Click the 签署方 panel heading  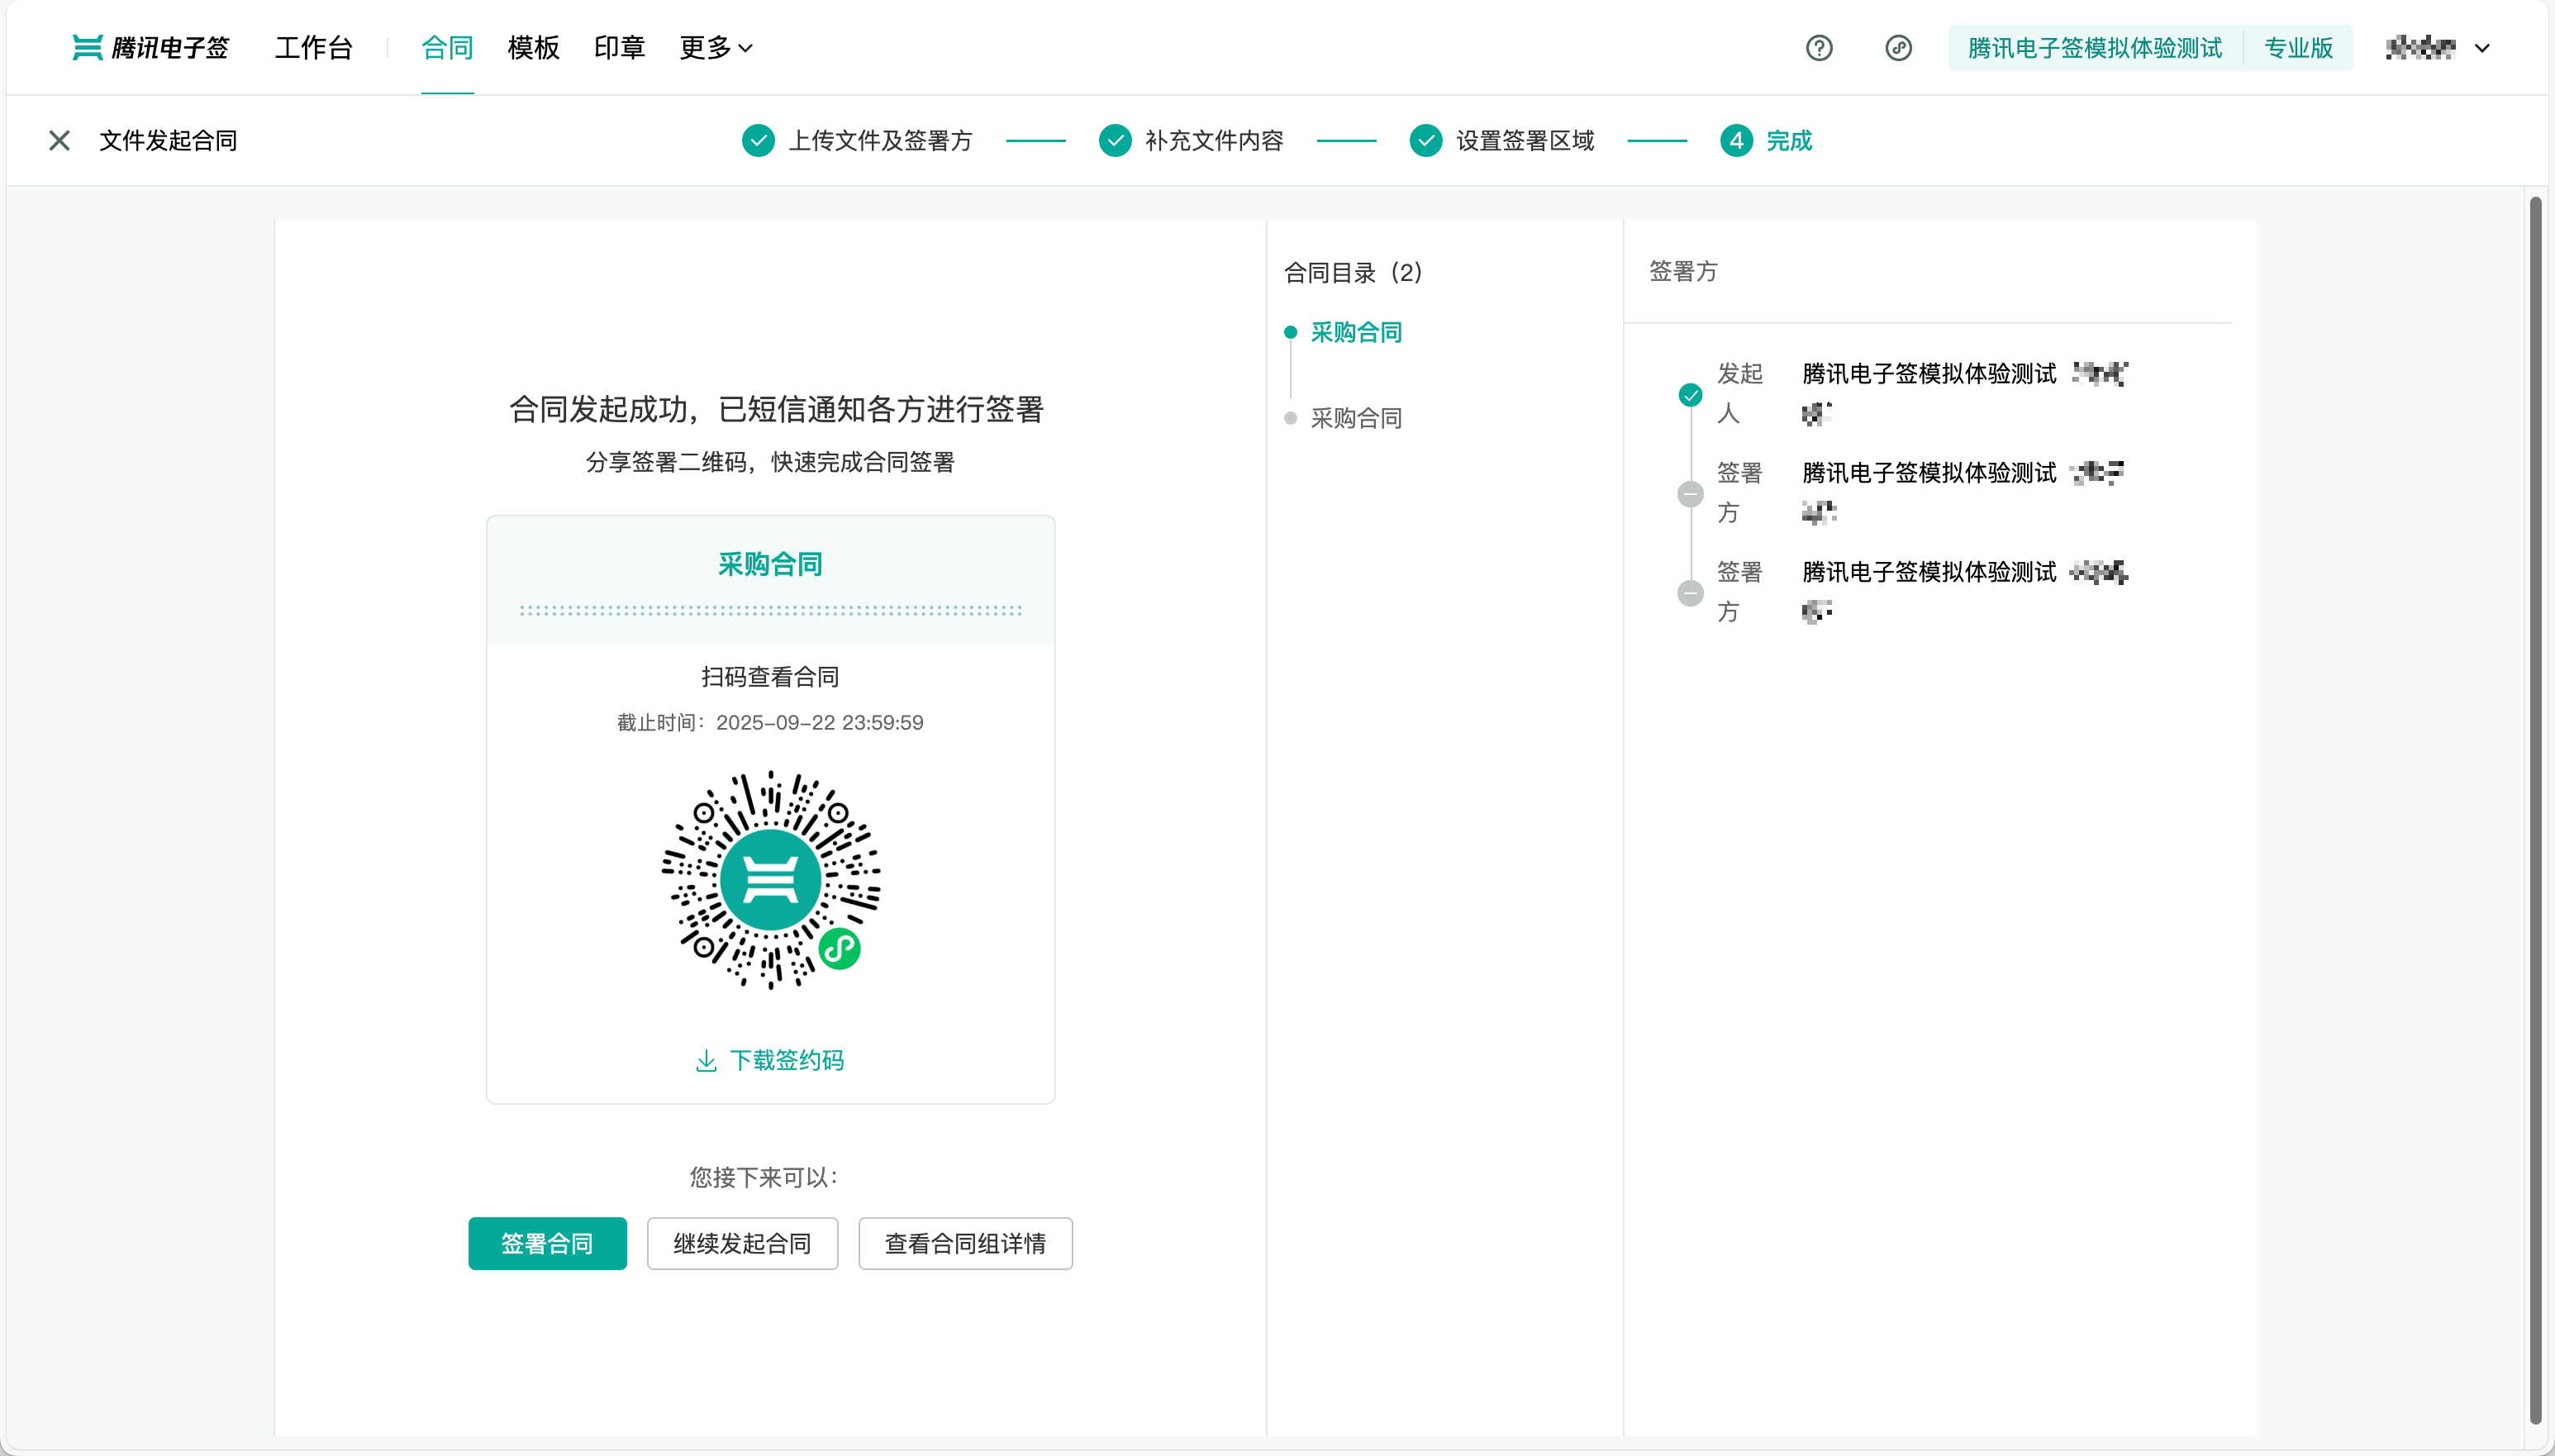click(1683, 271)
